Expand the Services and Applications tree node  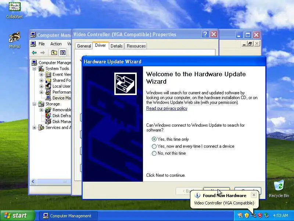click(34, 127)
